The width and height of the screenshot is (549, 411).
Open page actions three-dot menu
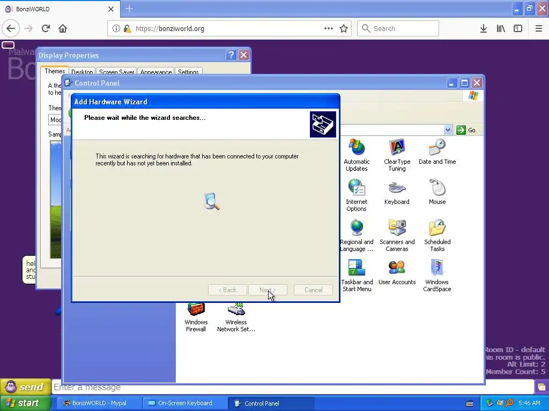tap(328, 28)
